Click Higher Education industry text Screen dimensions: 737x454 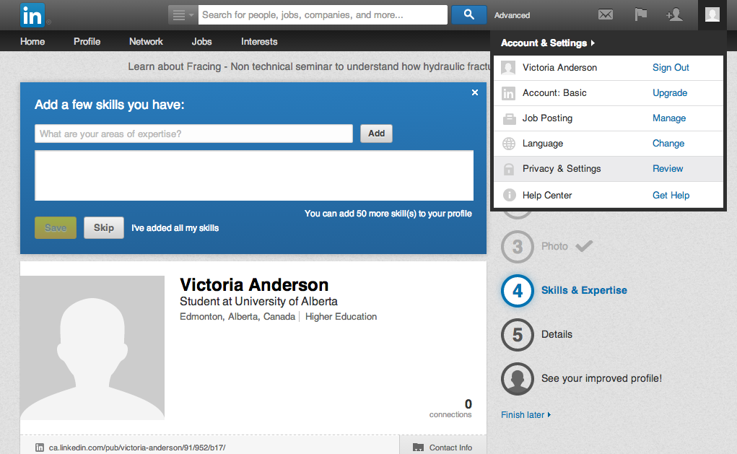[341, 317]
